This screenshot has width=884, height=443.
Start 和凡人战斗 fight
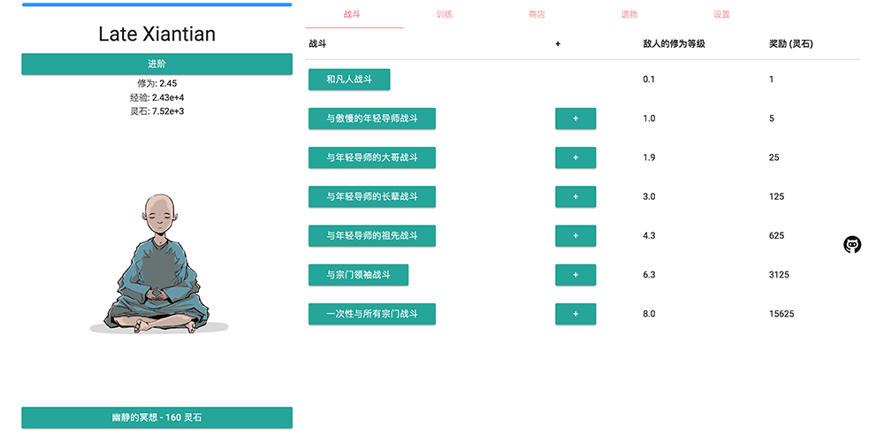(x=349, y=80)
